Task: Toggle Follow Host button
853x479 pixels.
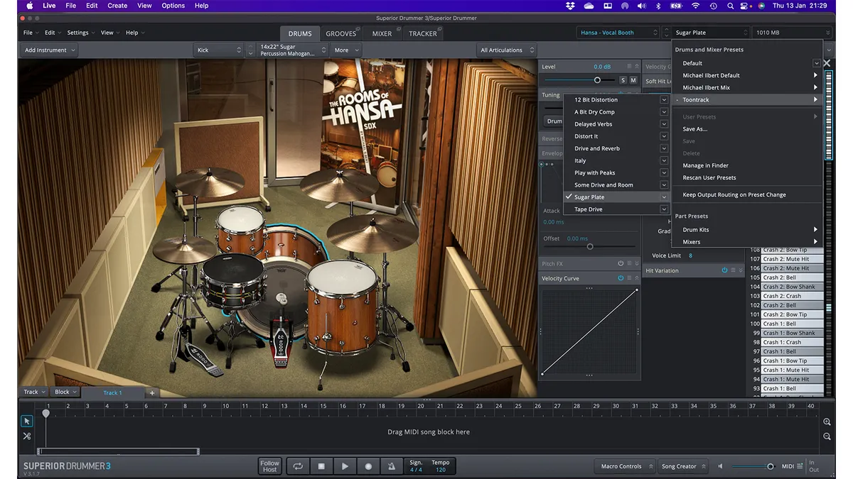Action: 269,466
